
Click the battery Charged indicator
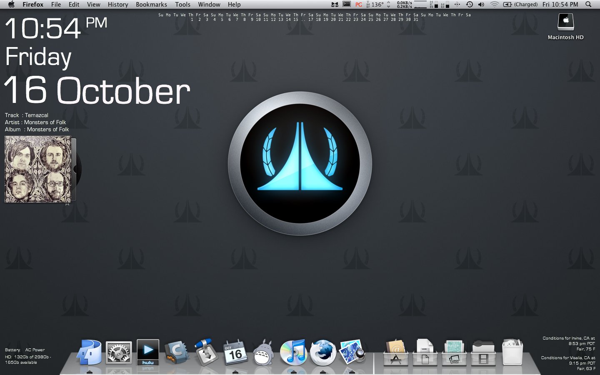[520, 4]
